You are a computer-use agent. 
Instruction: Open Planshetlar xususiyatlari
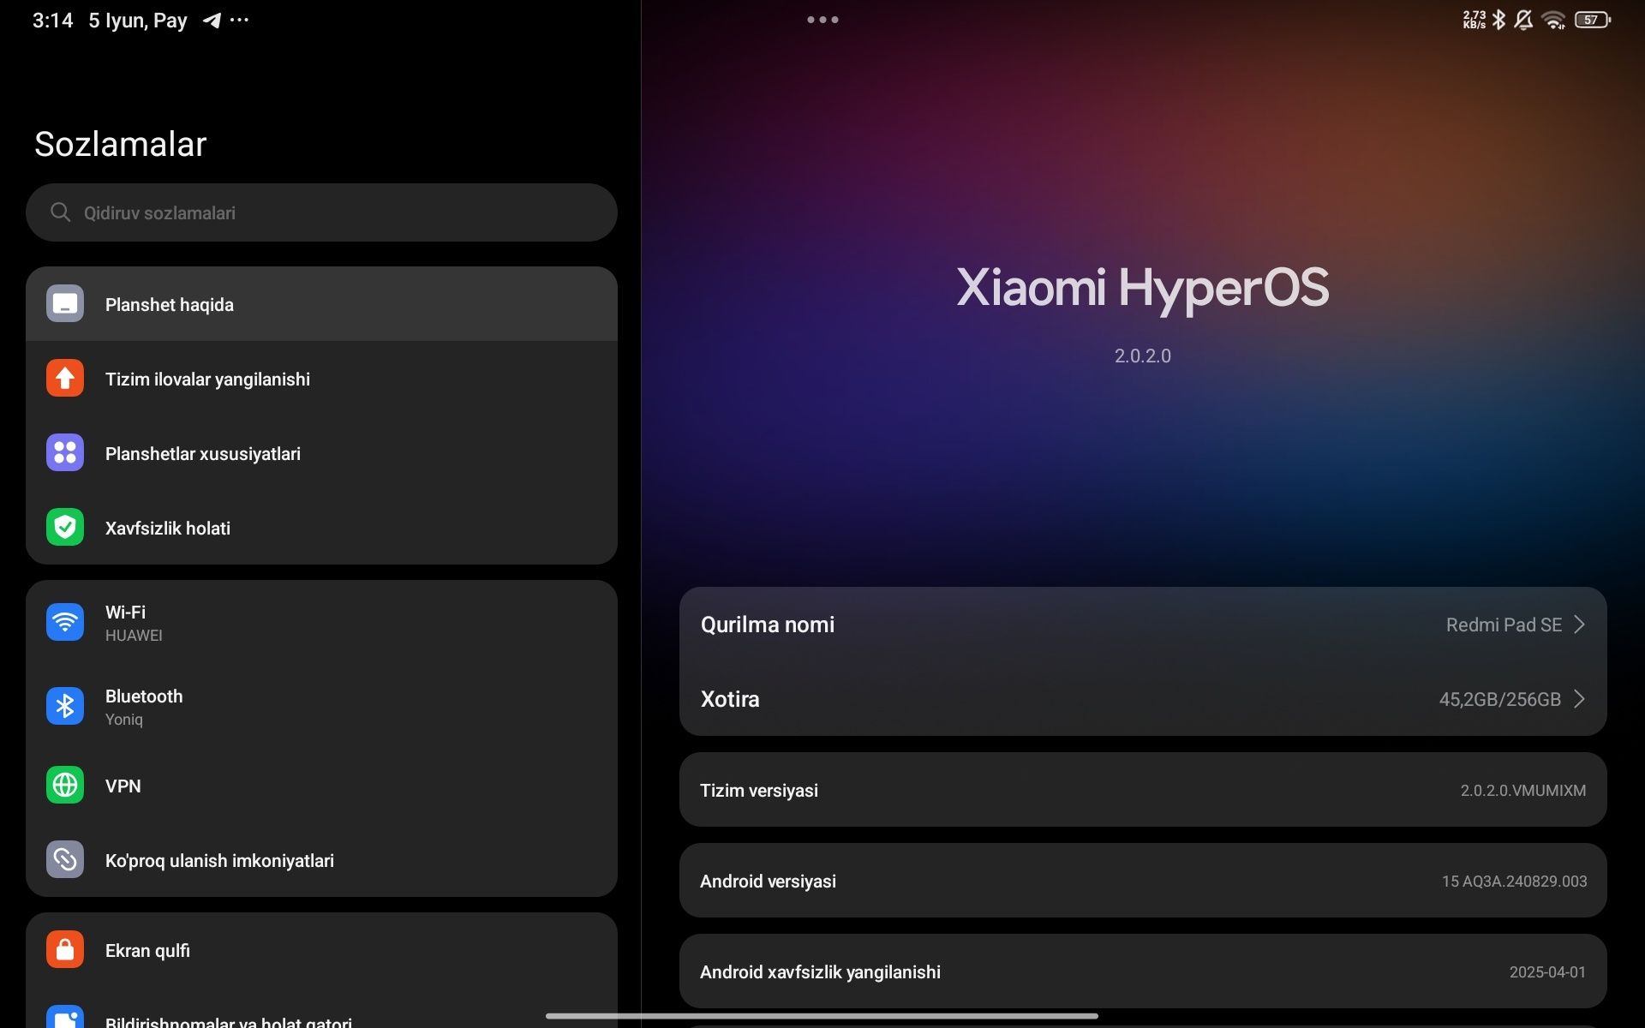(321, 453)
